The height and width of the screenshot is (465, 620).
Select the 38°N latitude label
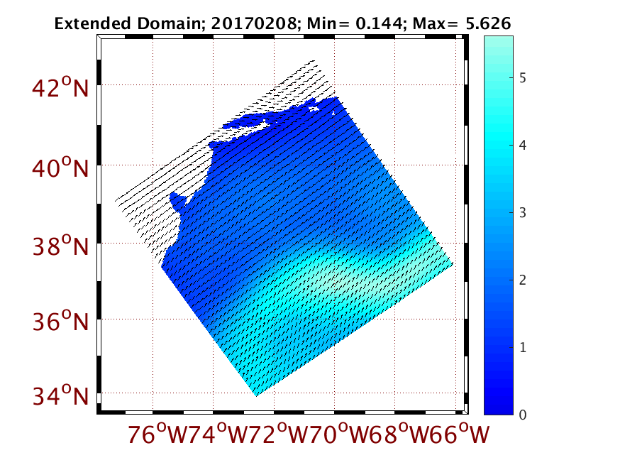[x=60, y=246]
